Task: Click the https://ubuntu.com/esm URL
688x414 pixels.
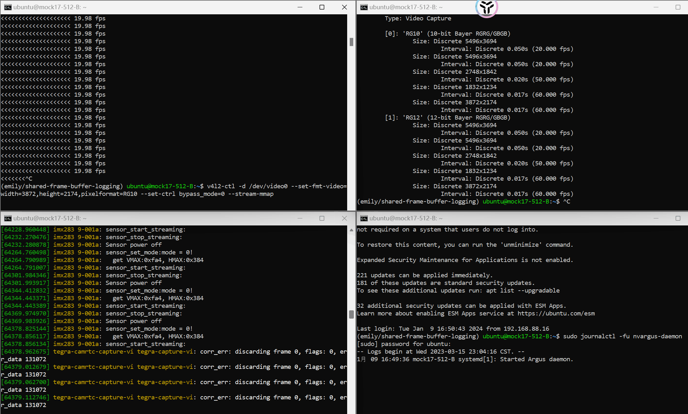Action: point(556,314)
